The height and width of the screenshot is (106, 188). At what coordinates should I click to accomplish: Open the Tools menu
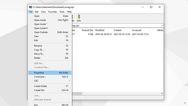[62, 12]
